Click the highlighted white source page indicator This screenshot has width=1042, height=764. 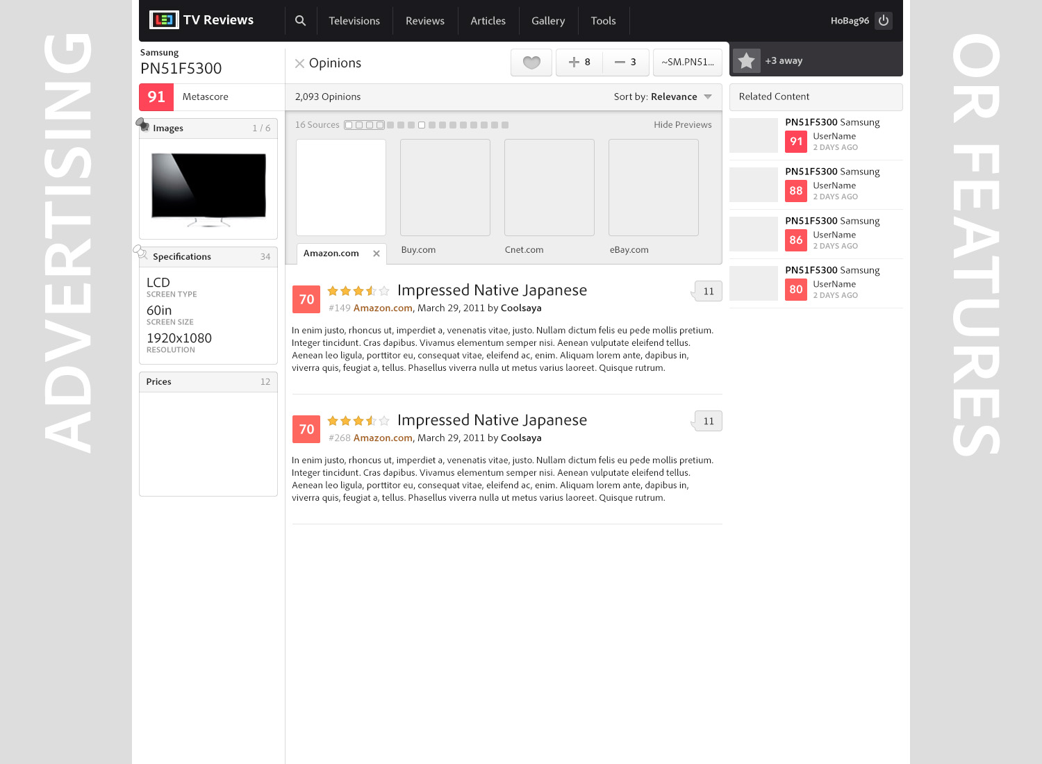point(422,125)
